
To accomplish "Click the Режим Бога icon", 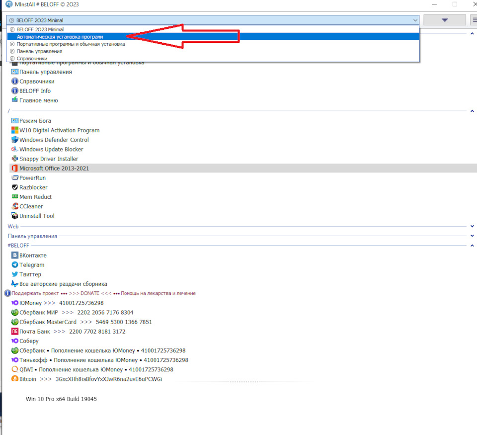I will [x=14, y=120].
